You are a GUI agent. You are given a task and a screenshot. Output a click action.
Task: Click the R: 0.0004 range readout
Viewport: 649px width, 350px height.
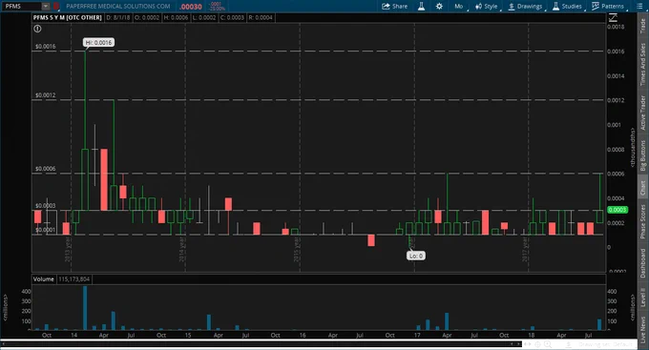(261, 17)
